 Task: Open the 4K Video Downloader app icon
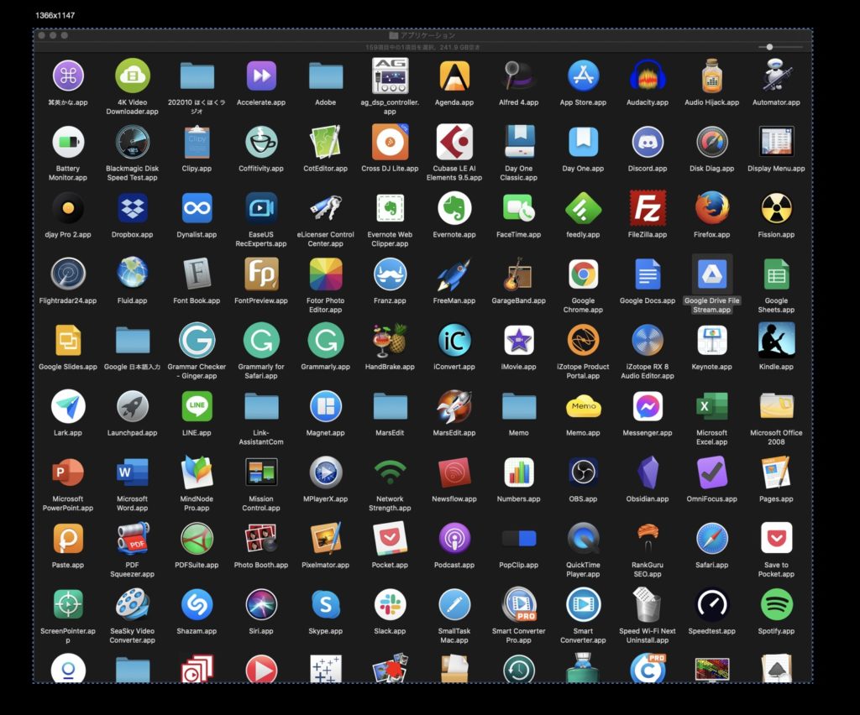point(132,76)
